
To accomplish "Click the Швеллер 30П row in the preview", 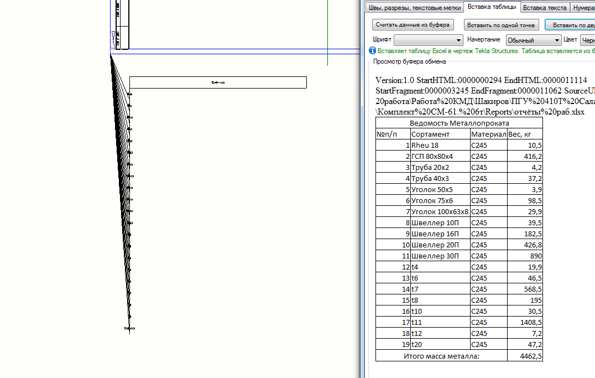I will coord(440,256).
